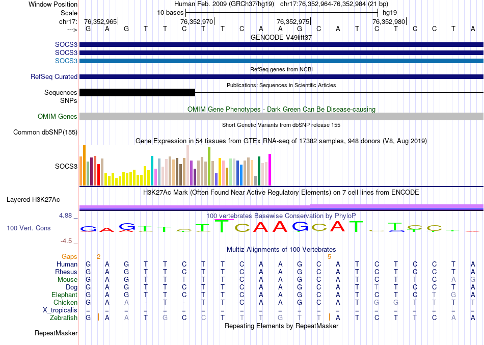Click position label 76,352,975
The width and height of the screenshot is (484, 345).
click(293, 21)
